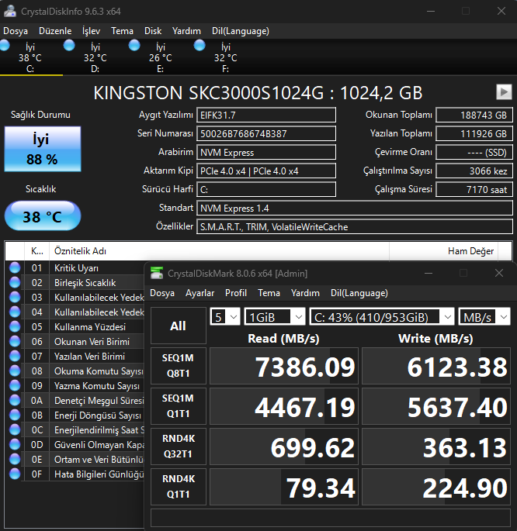Open Yardım menu in CrystalDiskMark

point(305,293)
